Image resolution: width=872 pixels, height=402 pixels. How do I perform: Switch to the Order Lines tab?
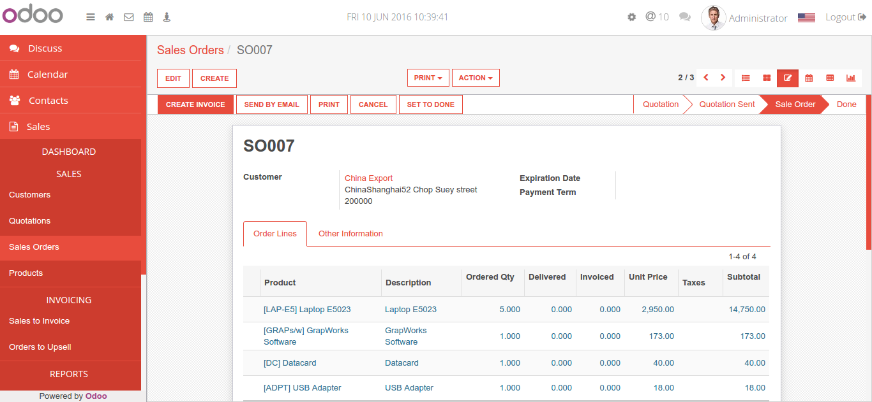pyautogui.click(x=275, y=234)
